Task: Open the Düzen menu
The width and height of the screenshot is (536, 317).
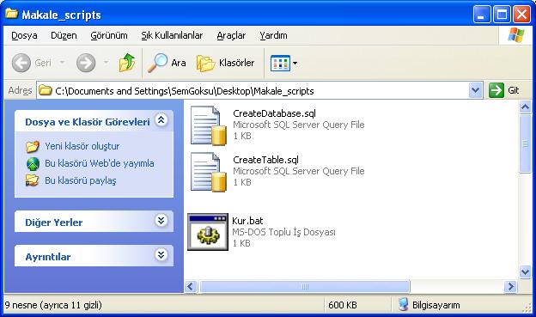Action: pyautogui.click(x=64, y=35)
